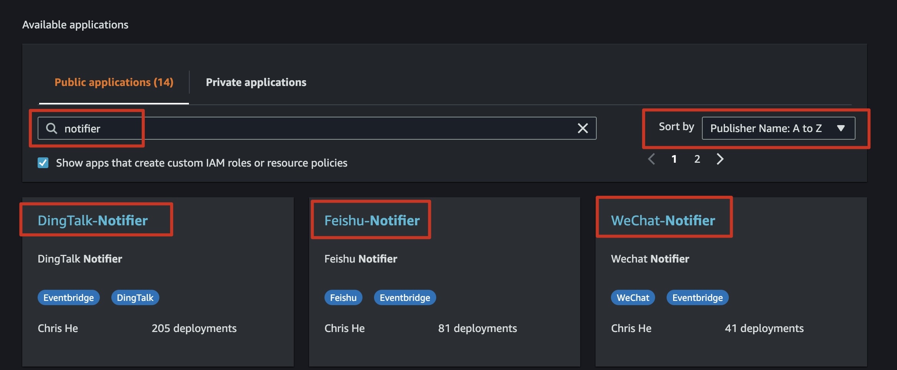Open the DingTalk-Notifier application link
The width and height of the screenshot is (897, 370).
point(93,220)
